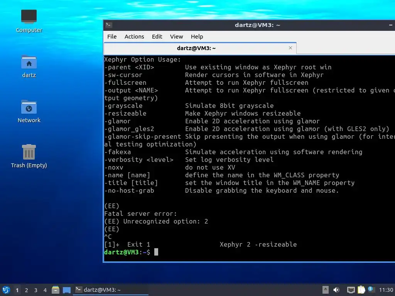Switch to workspace 4
395x296 pixels.
tap(45, 290)
